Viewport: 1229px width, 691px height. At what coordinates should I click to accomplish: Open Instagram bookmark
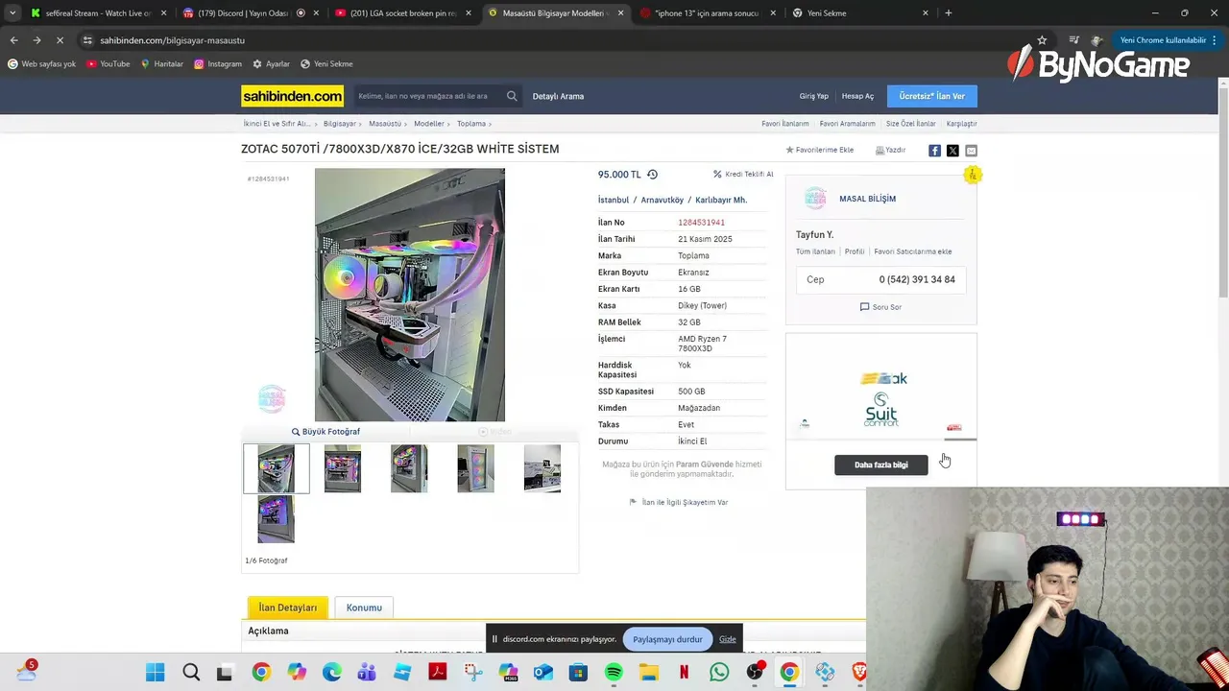pos(217,64)
